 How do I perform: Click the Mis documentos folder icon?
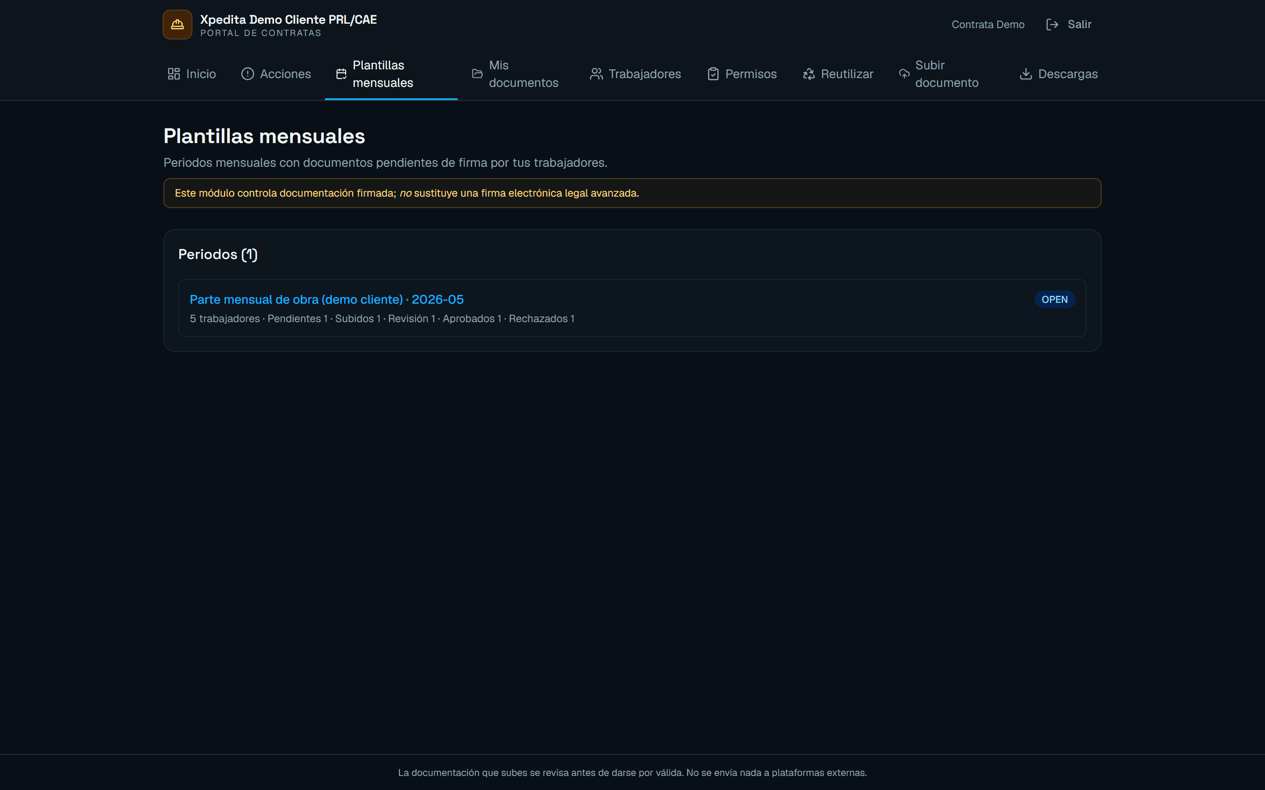[x=477, y=74]
